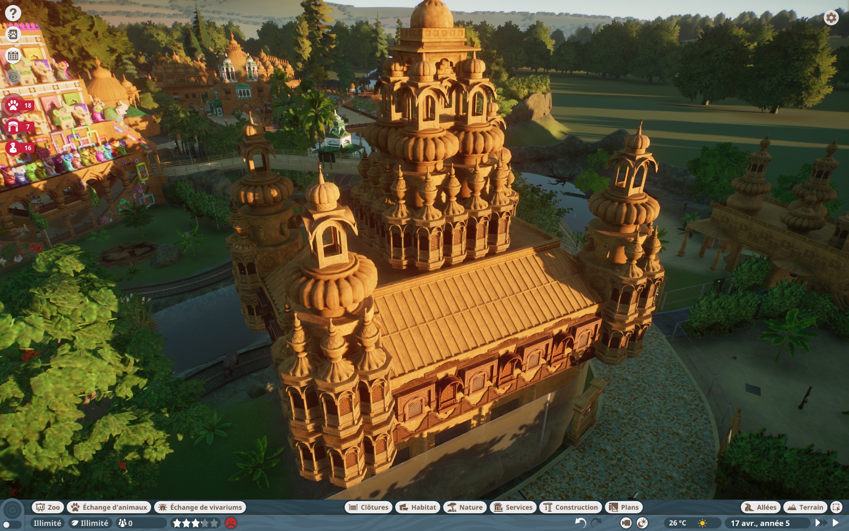Click the 26 °C temperature readout
The height and width of the screenshot is (531, 849).
click(678, 523)
